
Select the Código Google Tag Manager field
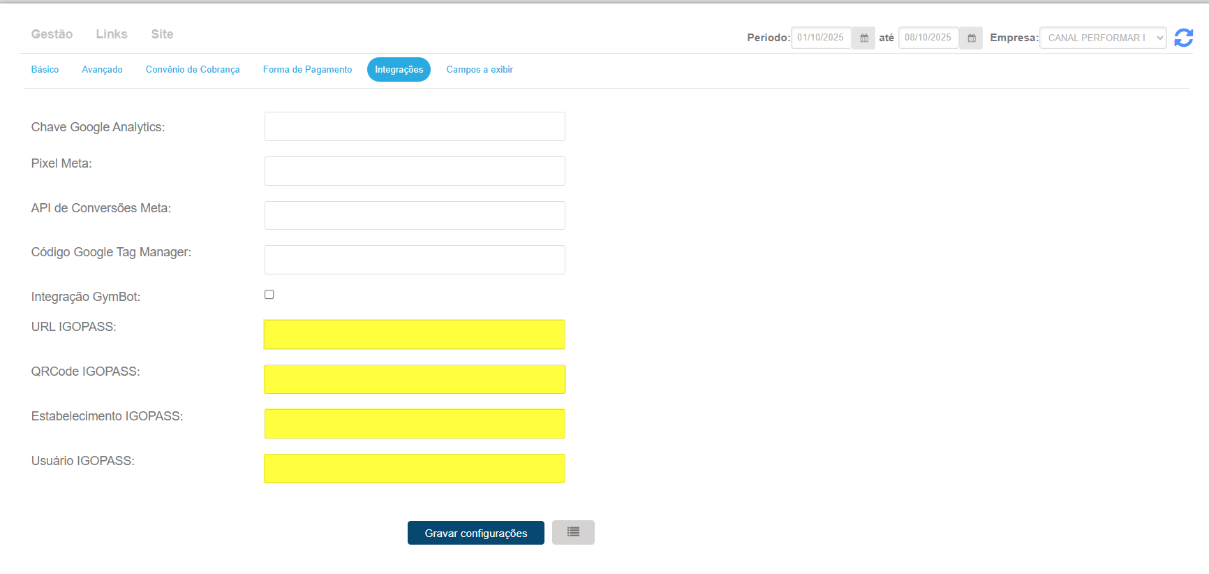click(x=415, y=260)
